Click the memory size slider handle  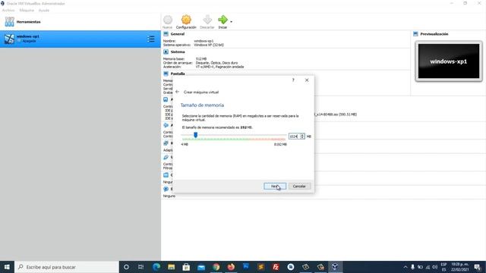coord(196,135)
